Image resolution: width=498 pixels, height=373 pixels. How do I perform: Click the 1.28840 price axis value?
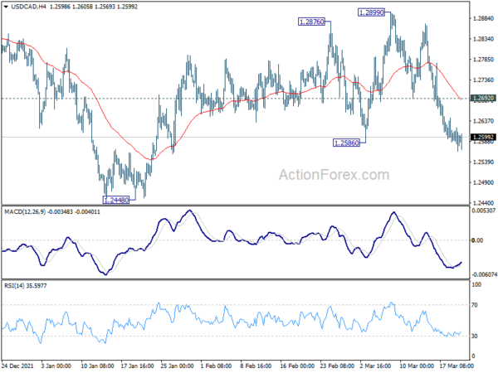pyautogui.click(x=483, y=18)
